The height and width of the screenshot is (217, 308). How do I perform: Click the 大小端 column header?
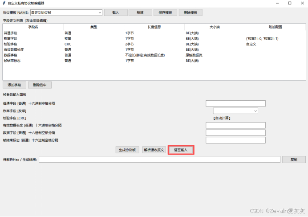215,27
